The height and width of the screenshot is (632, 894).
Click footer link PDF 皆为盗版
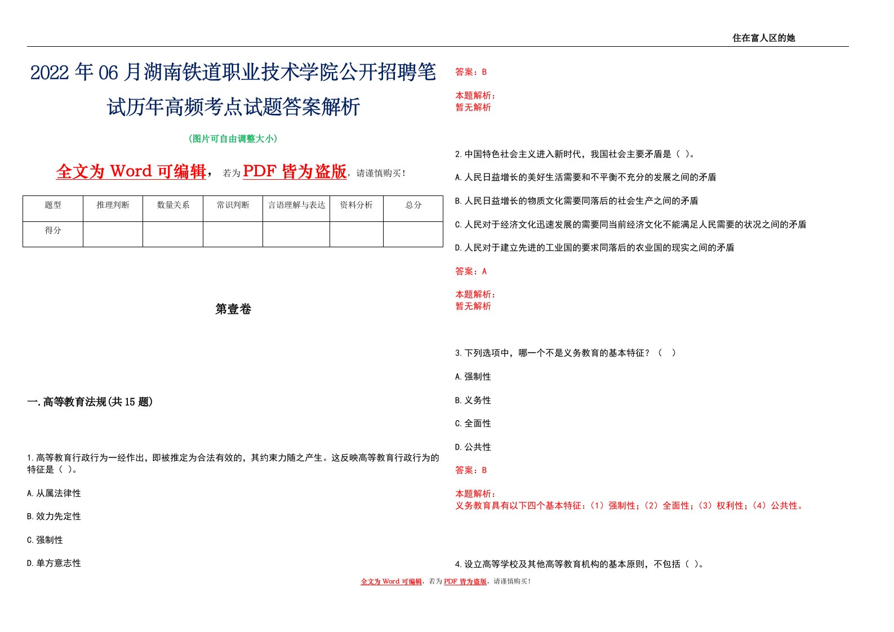pos(465,582)
